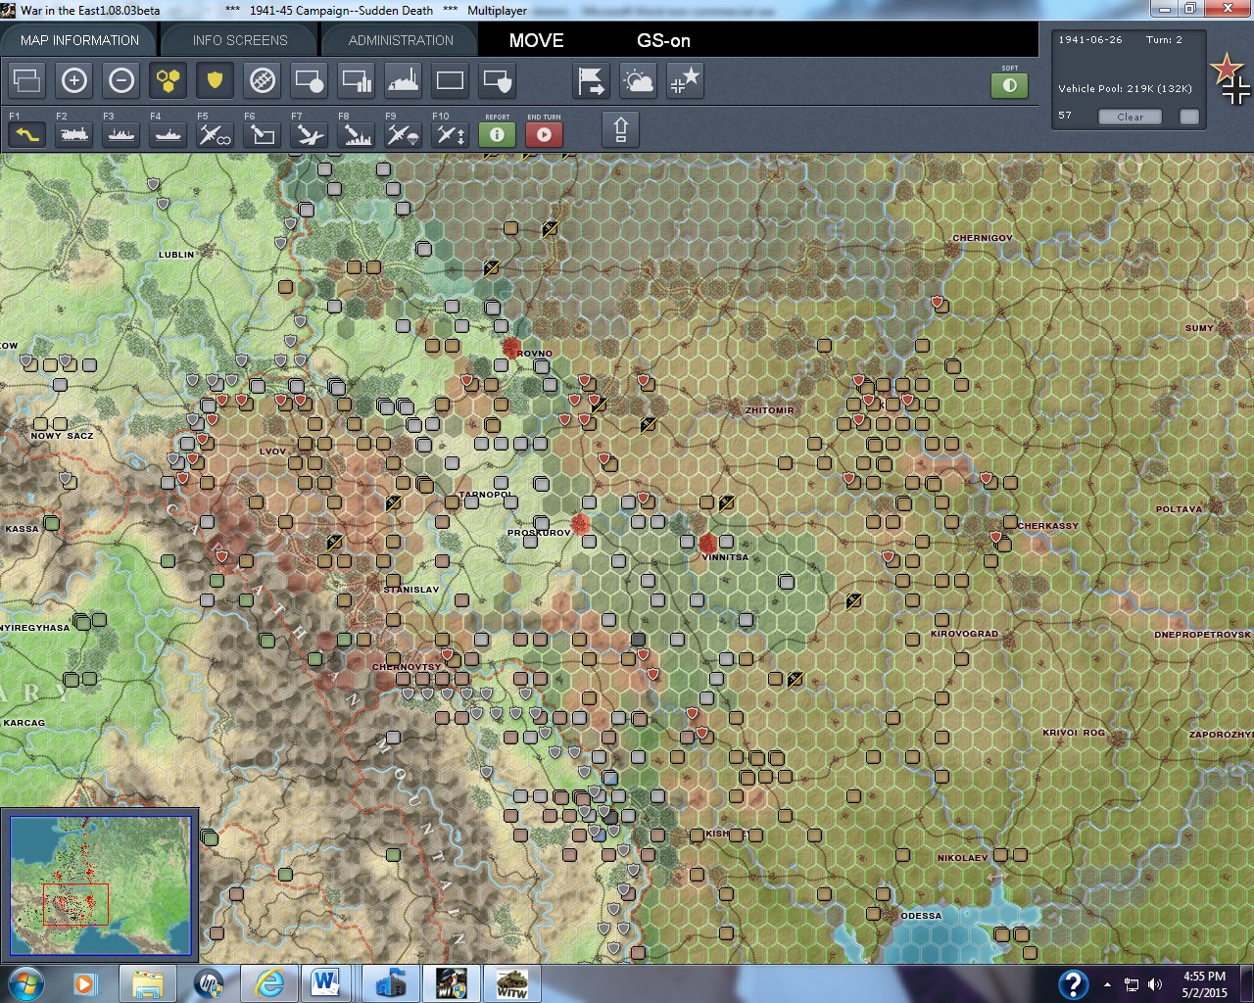The image size is (1254, 1003).
Task: Click the Chernigov city label
Action: click(x=983, y=238)
